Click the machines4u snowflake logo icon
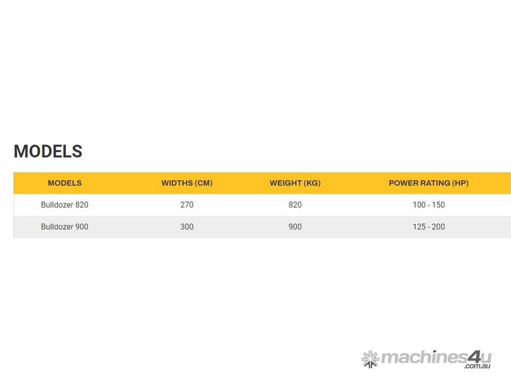The width and height of the screenshot is (511, 383). tap(370, 359)
